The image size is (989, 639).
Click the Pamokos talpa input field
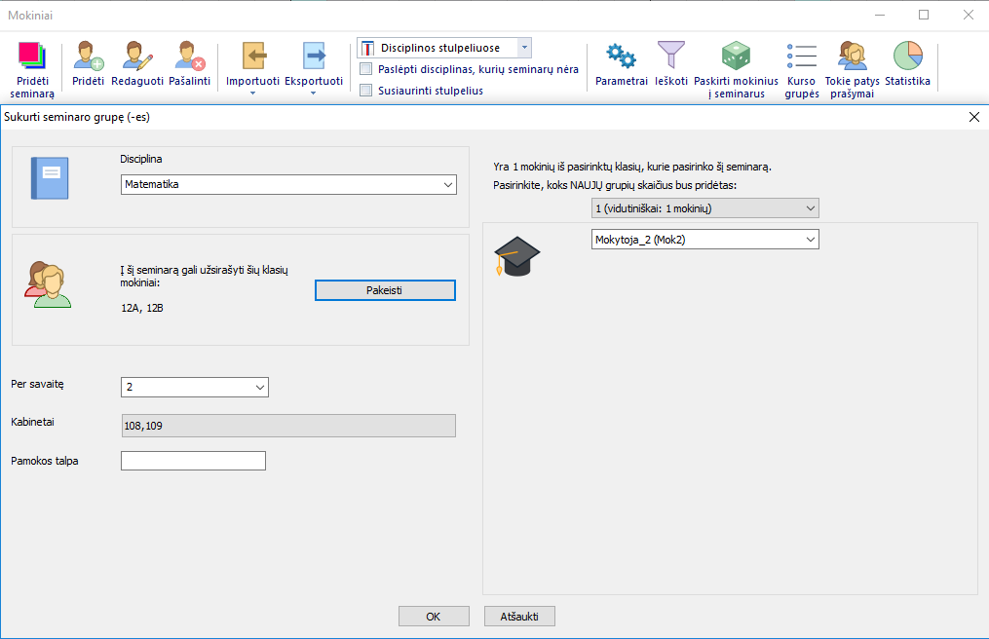click(193, 461)
